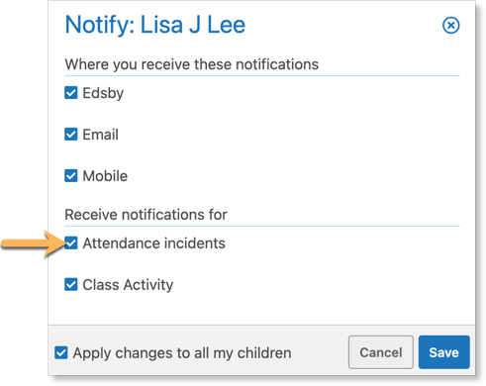Select the Email label text
Viewport: 486px width, 386px height.
tap(100, 135)
